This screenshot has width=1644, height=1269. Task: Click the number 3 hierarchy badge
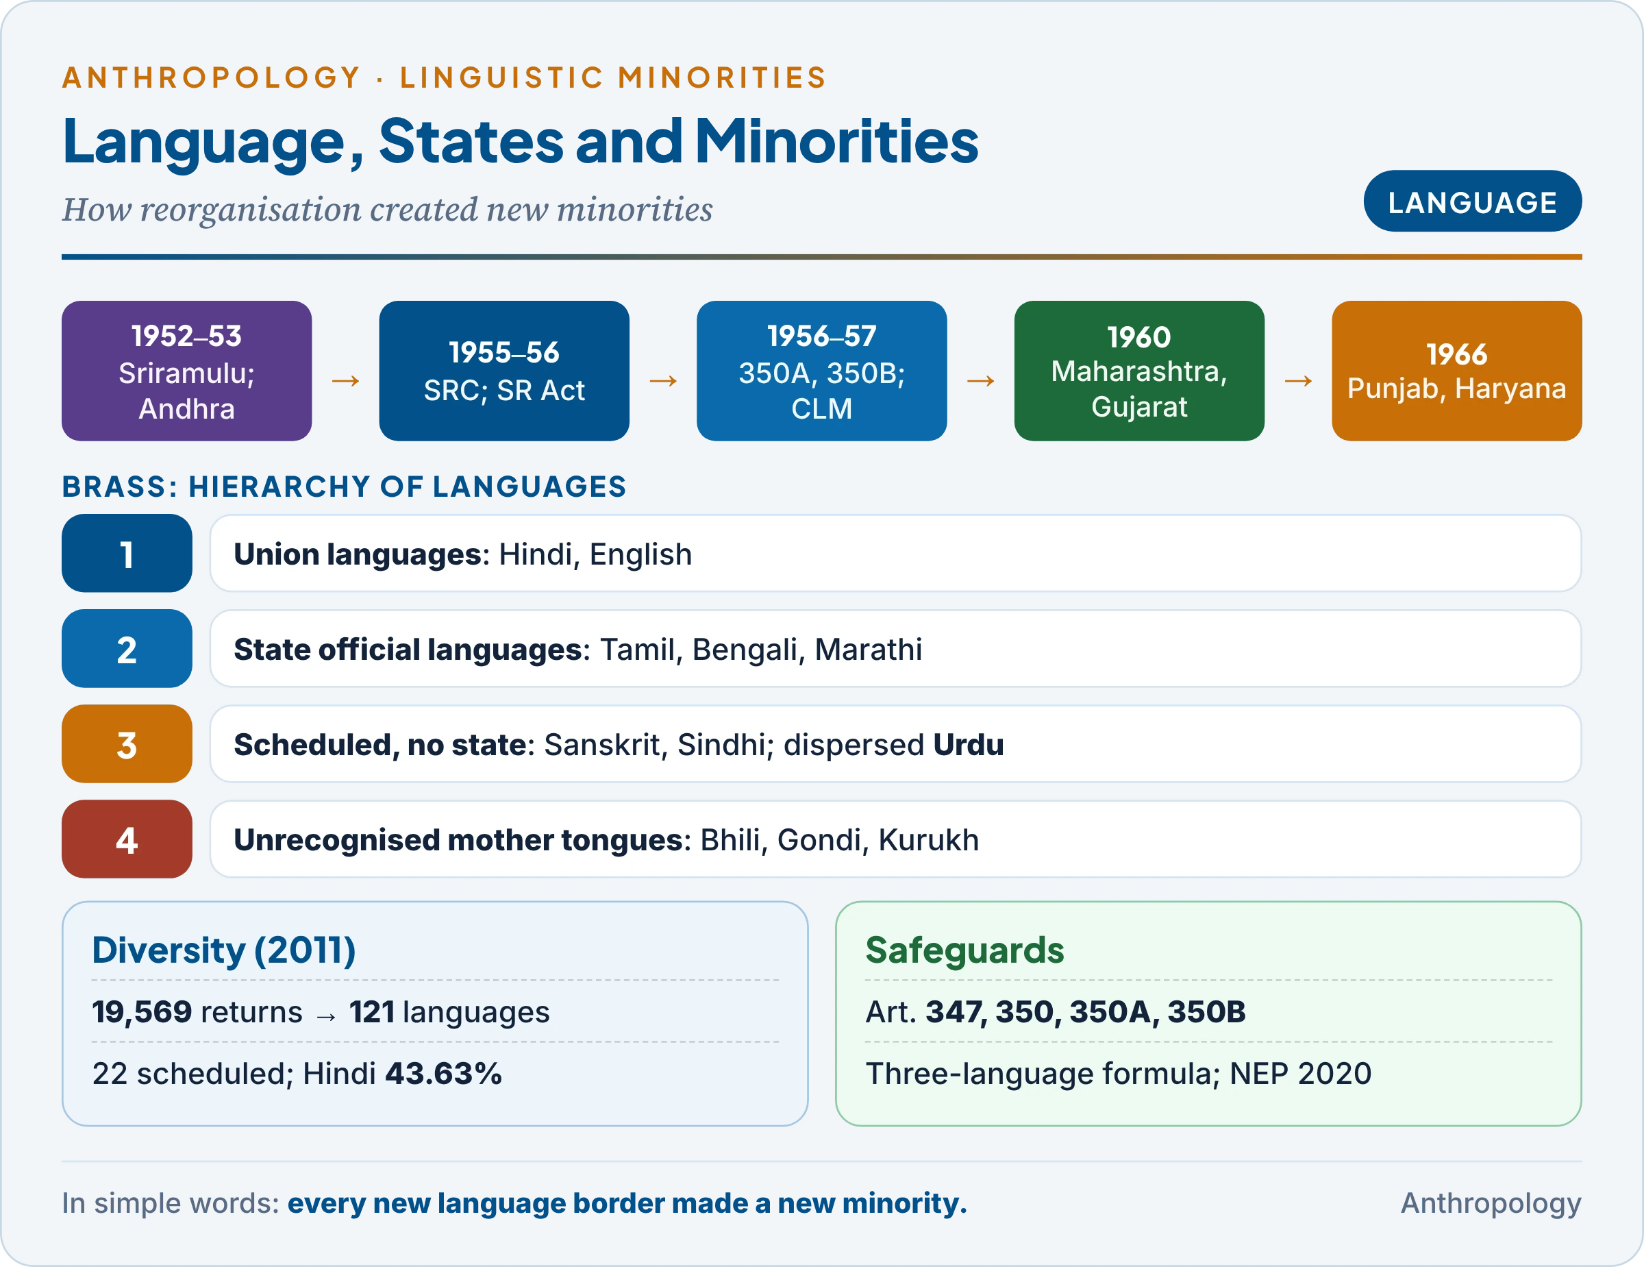pyautogui.click(x=127, y=744)
